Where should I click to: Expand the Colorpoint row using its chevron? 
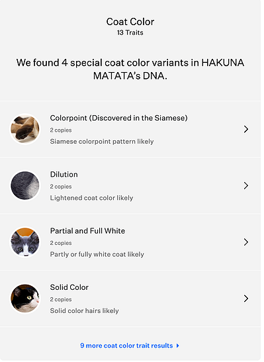coord(246,129)
